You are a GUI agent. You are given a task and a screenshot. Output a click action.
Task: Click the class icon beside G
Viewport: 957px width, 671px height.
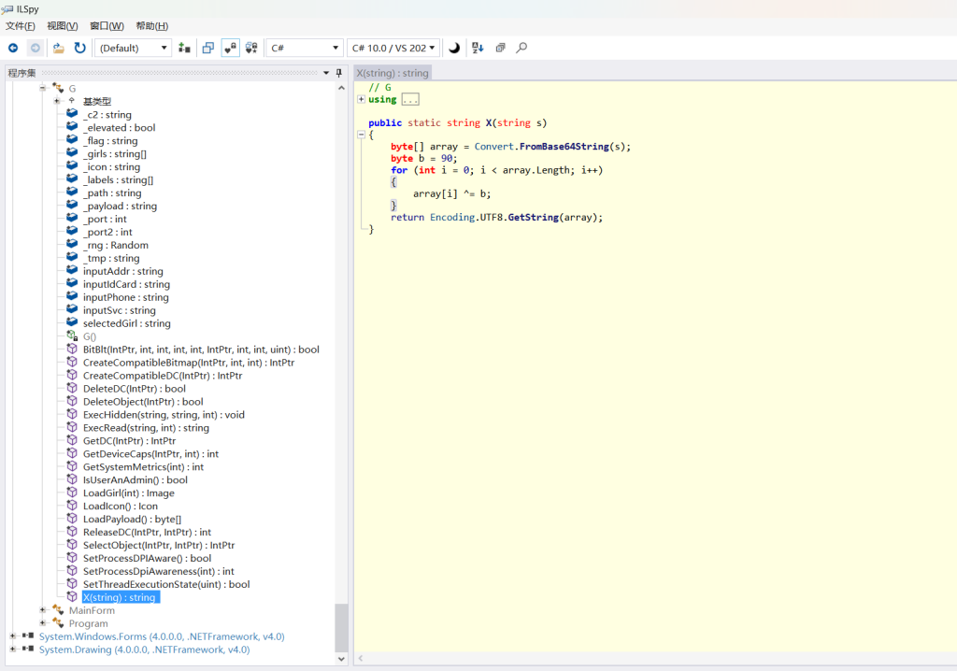coord(58,88)
